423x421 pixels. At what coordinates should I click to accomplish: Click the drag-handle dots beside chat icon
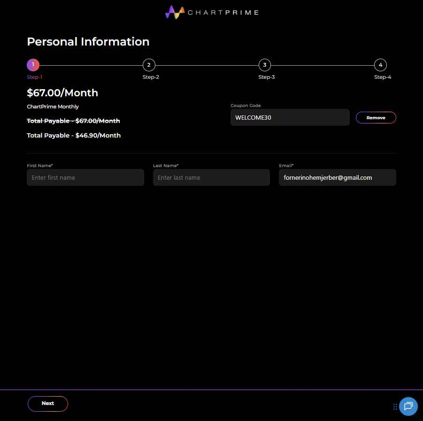395,406
